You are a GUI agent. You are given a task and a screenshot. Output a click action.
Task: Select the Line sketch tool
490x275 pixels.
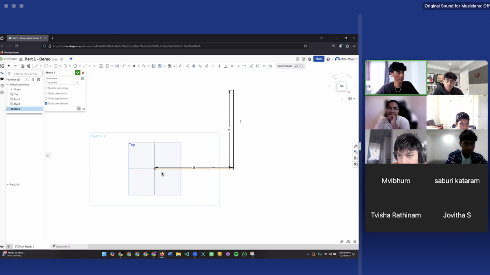click(x=36, y=66)
